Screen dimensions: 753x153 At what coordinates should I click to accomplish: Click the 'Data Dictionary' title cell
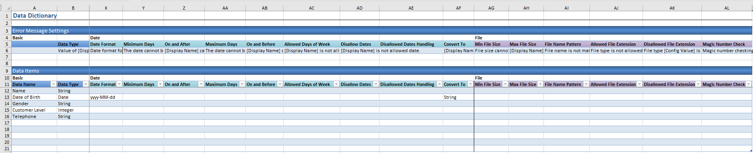click(x=35, y=16)
